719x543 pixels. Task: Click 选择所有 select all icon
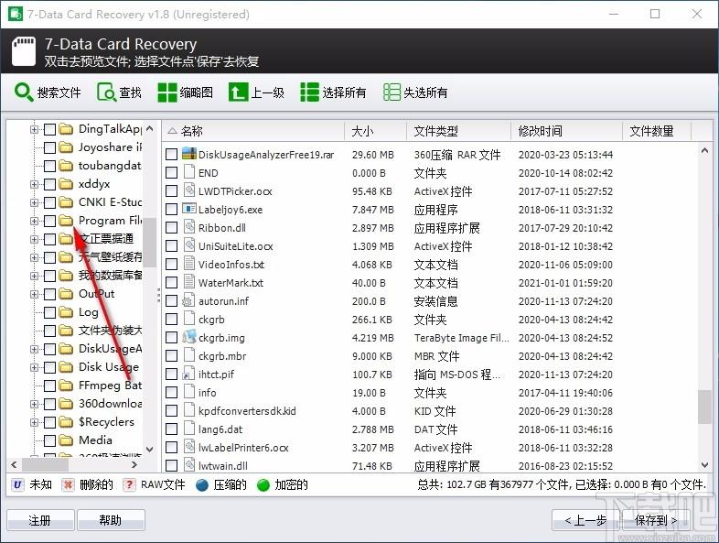[309, 92]
